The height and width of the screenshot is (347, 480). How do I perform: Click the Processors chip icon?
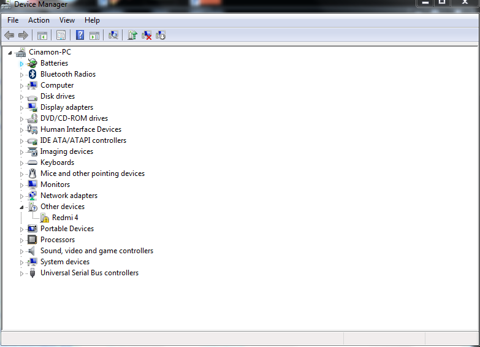pyautogui.click(x=32, y=240)
